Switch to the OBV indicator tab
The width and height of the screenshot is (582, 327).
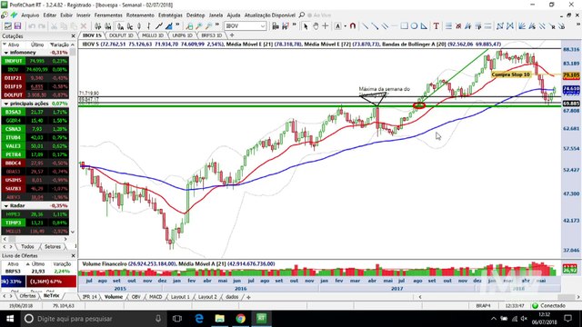(135, 297)
